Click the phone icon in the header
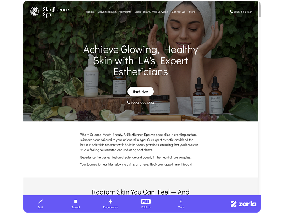This screenshot has height=213, width=284. (x=231, y=12)
